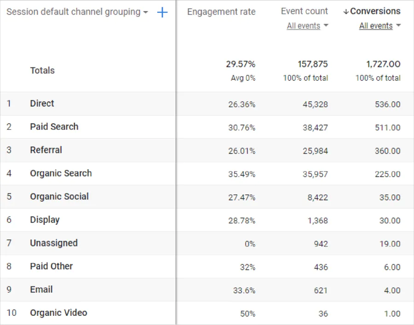Viewport: 414px width, 325px height.
Task: Select the Direct channel row
Action: click(42, 103)
